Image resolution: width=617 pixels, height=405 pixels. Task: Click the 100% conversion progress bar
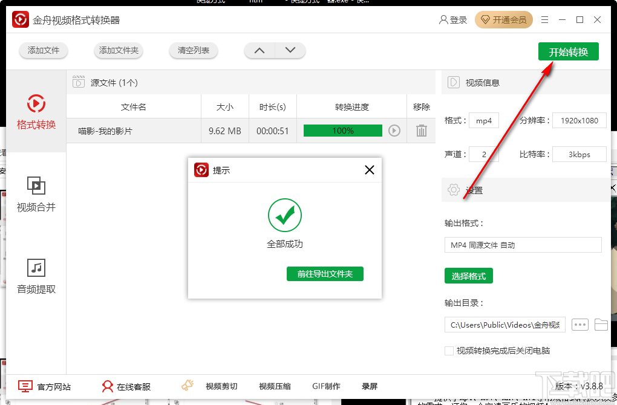pyautogui.click(x=342, y=130)
